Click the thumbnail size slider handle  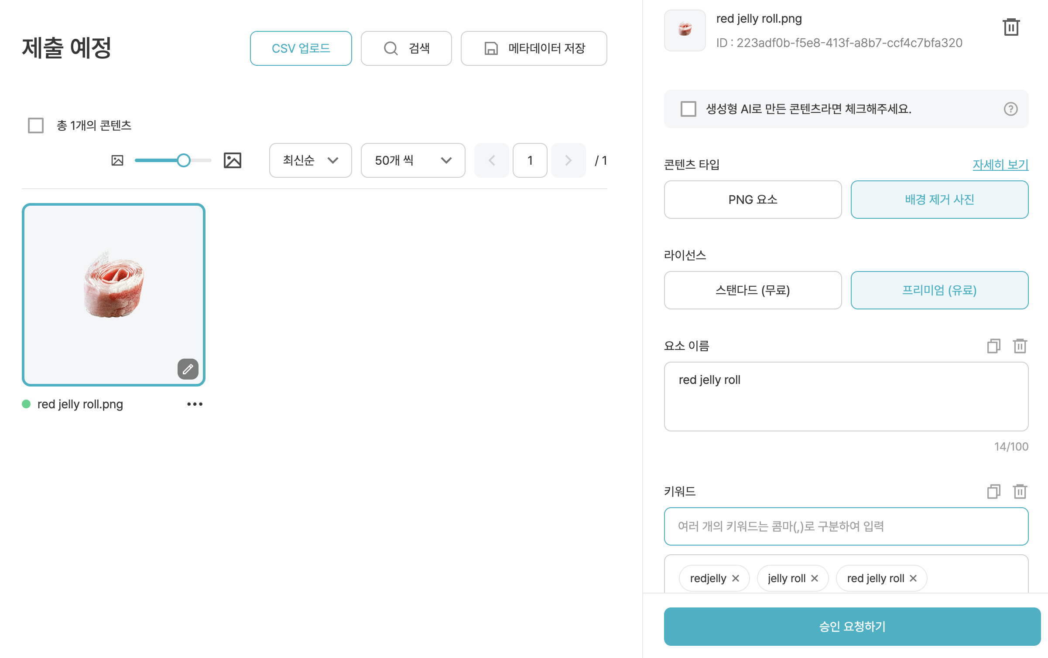(x=184, y=160)
